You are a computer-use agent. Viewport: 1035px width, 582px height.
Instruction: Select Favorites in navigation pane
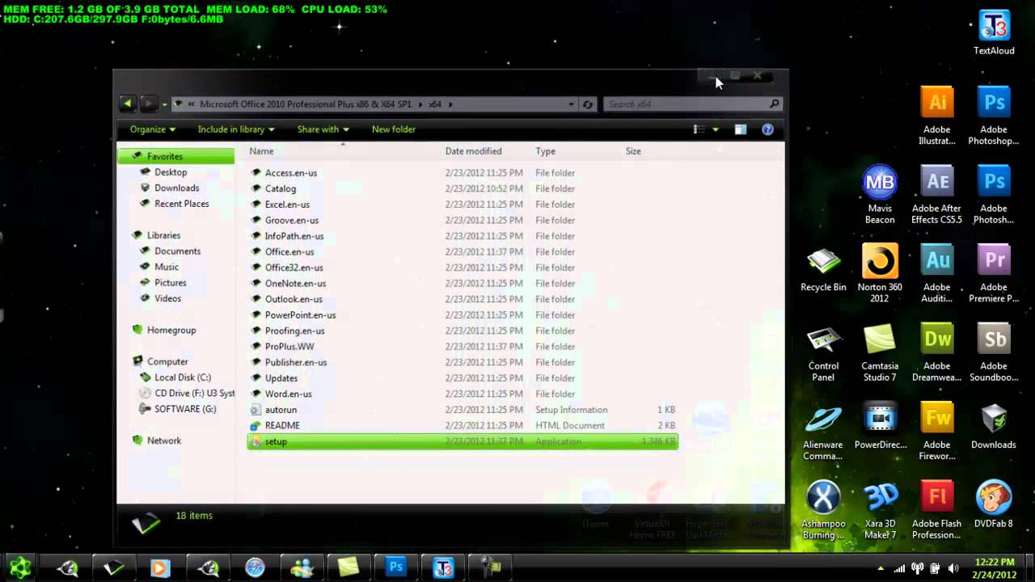coord(176,156)
